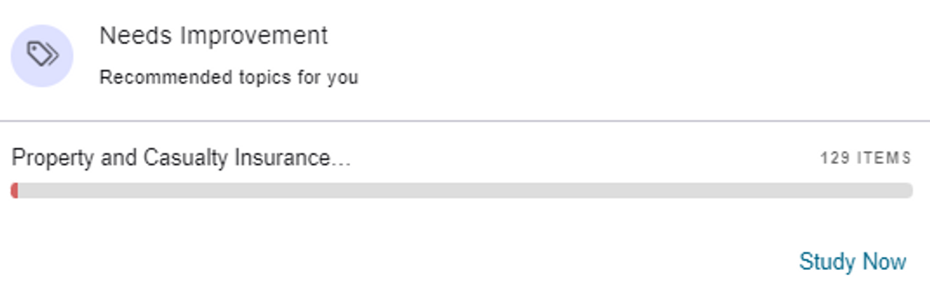Click the 129 ITEMS count label
This screenshot has height=299, width=930.
(865, 157)
